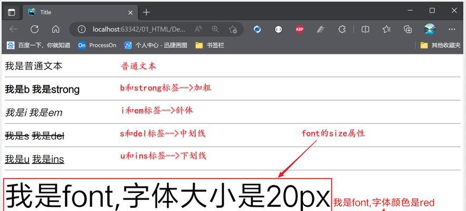Open Collections panel
Screen dimensions: 466x211
pyautogui.click(x=408, y=29)
